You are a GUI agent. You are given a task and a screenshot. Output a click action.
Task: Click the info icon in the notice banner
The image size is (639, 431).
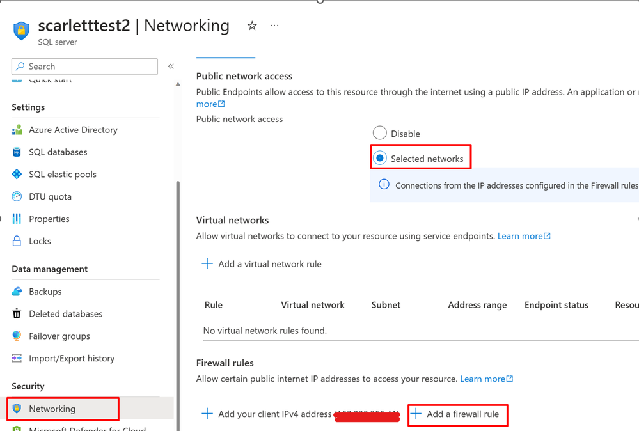tap(384, 185)
